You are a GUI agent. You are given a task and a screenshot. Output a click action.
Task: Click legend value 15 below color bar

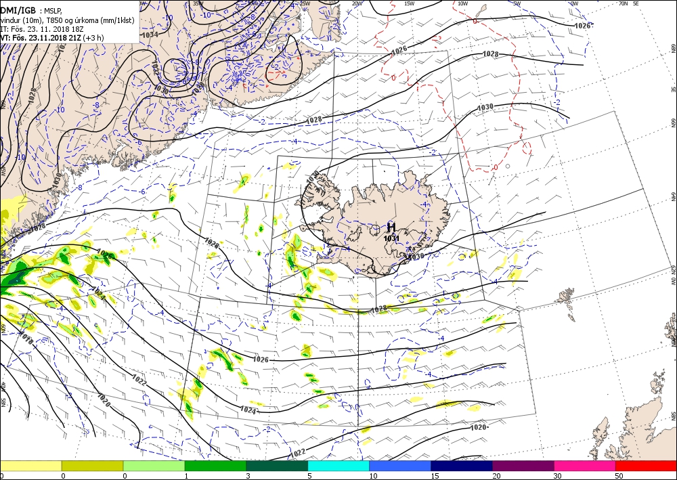pos(435,476)
